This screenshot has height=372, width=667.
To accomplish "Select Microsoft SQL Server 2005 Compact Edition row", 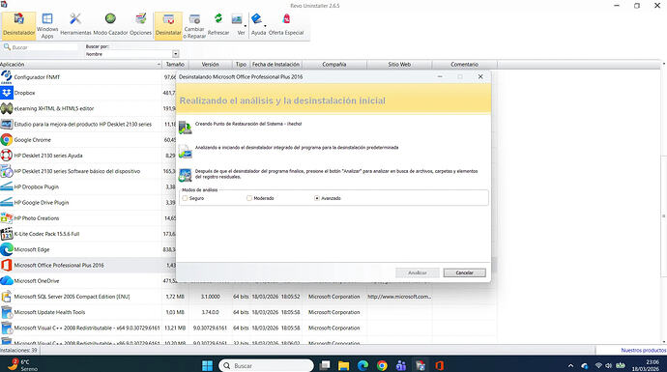I will tap(248, 297).
